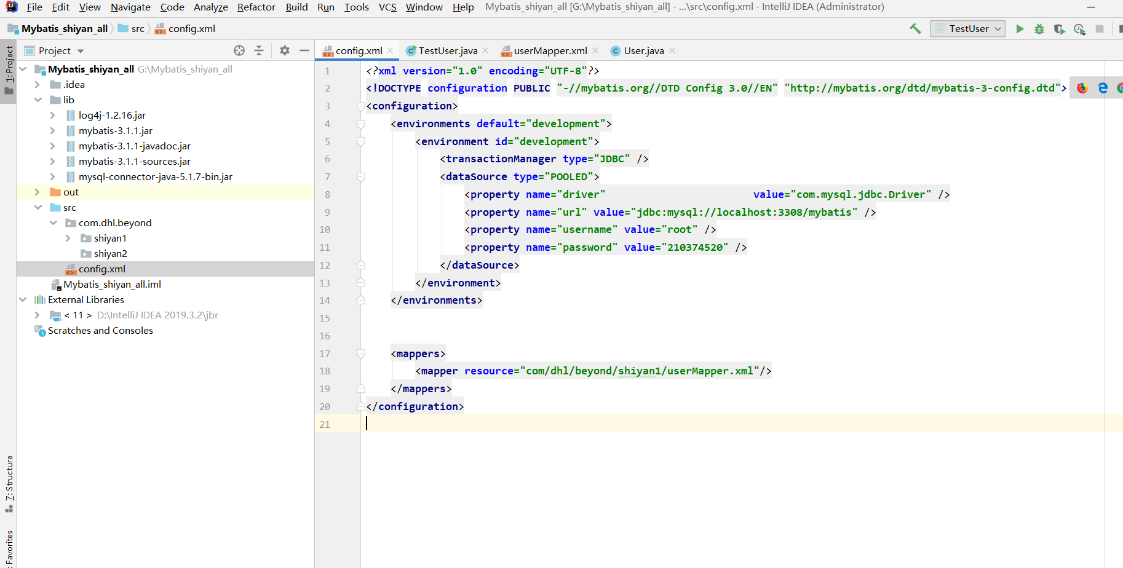Expand the JDK 11 library node
1123x568 pixels.
(38, 315)
